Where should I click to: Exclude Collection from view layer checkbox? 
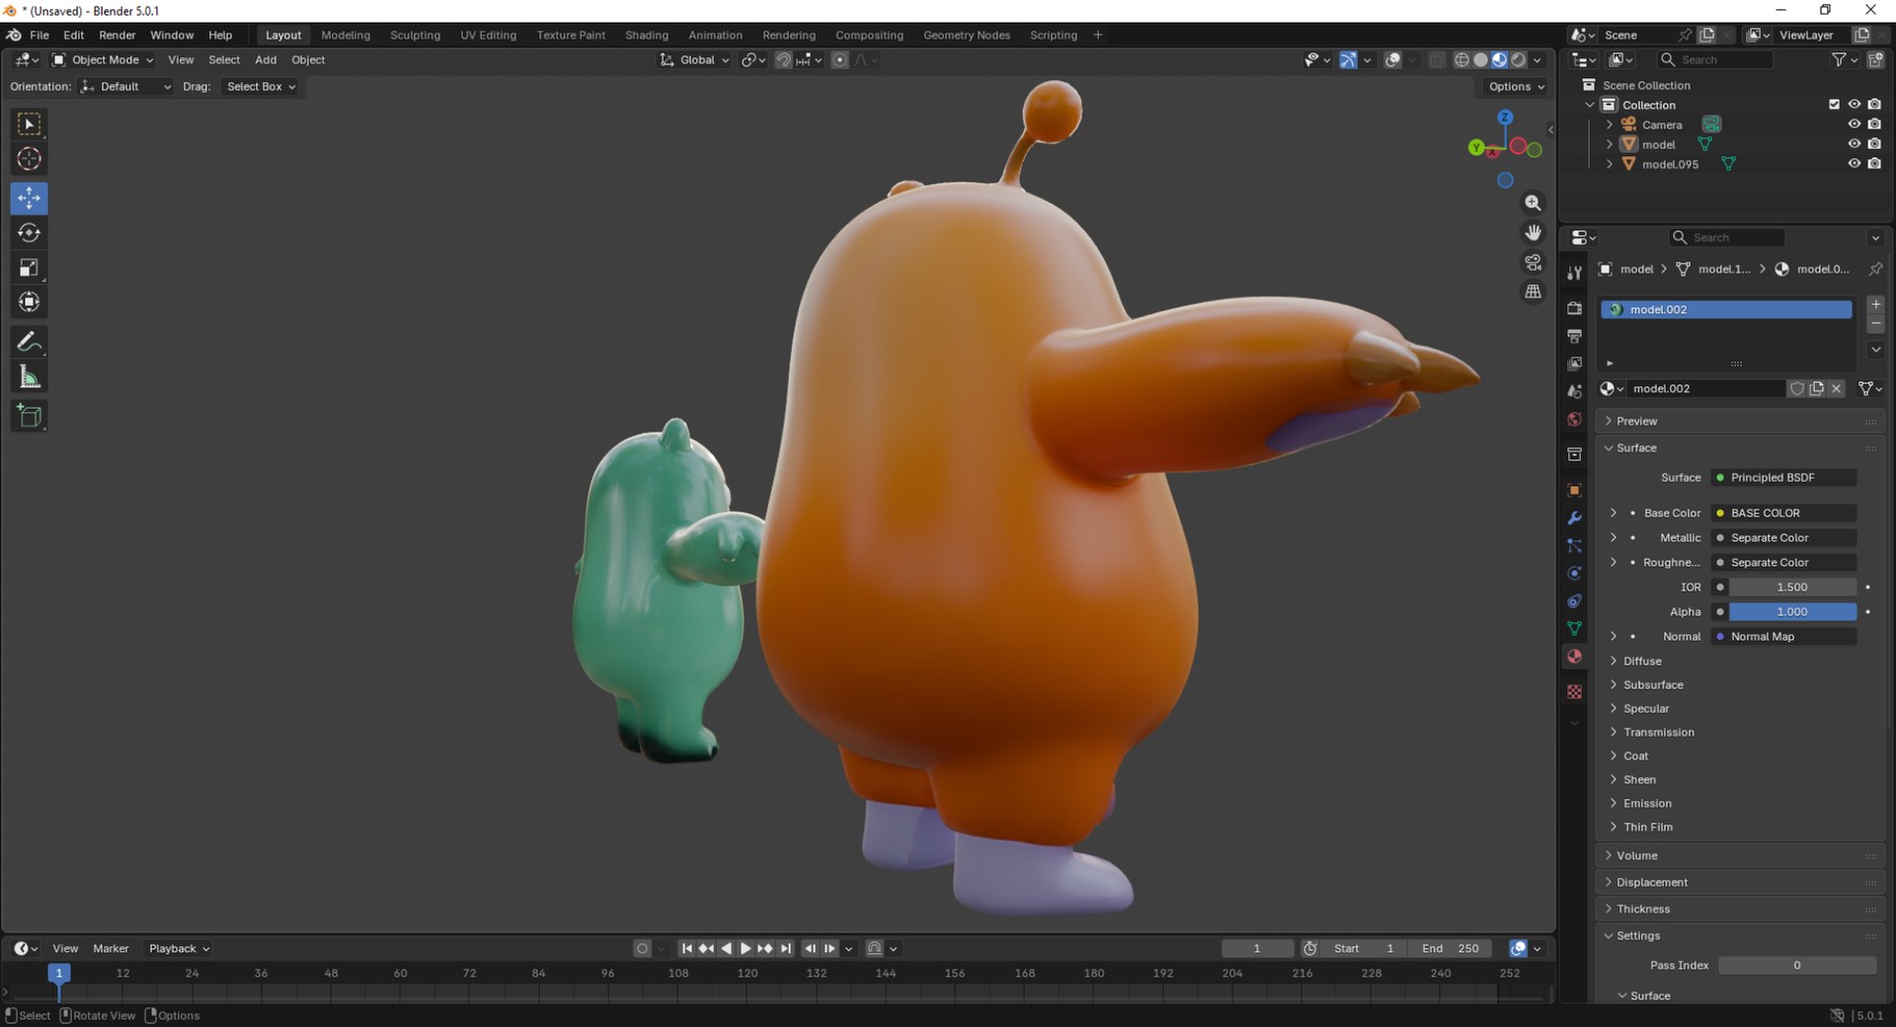(x=1834, y=105)
